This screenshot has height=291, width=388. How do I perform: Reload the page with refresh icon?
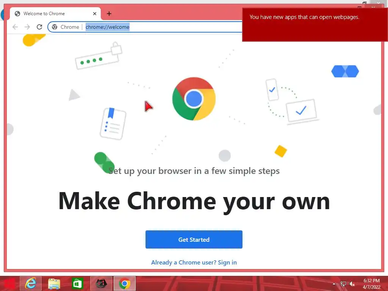tap(39, 27)
